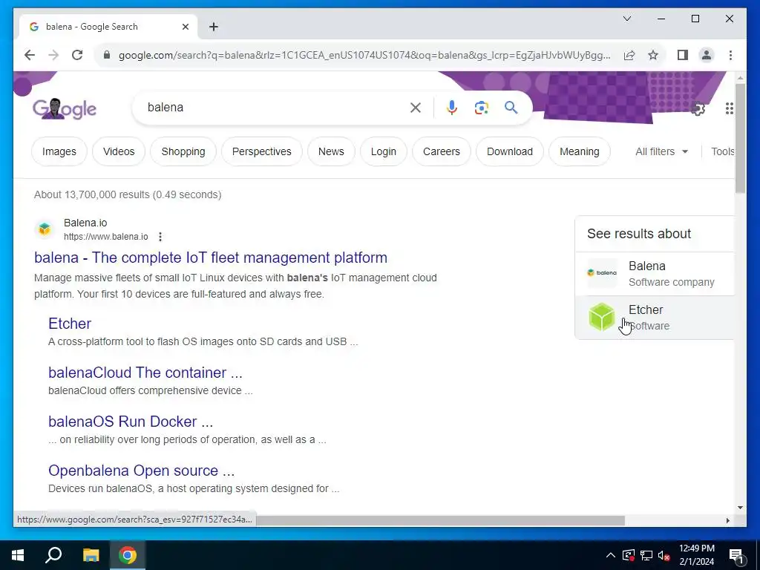Search by image with the Lens icon
Viewport: 760px width, 570px height.
coord(481,108)
